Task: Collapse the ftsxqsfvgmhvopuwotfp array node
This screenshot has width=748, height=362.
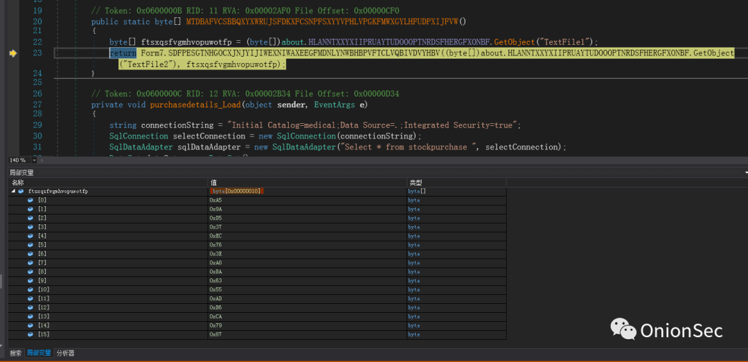Action: click(13, 191)
